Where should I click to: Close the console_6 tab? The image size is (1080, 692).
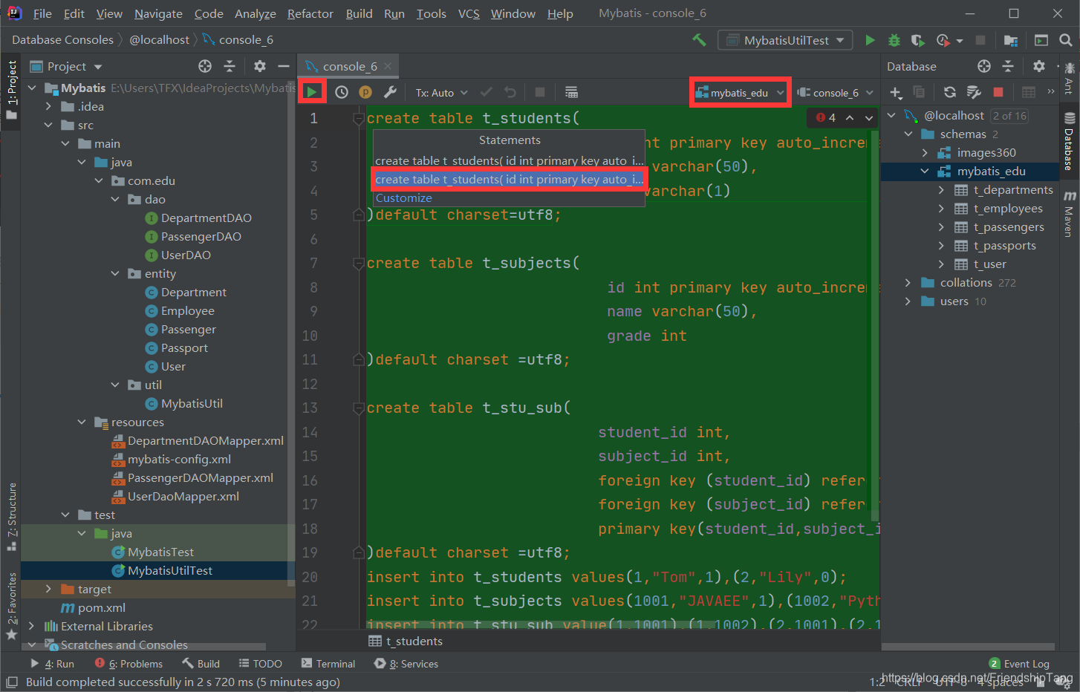388,66
